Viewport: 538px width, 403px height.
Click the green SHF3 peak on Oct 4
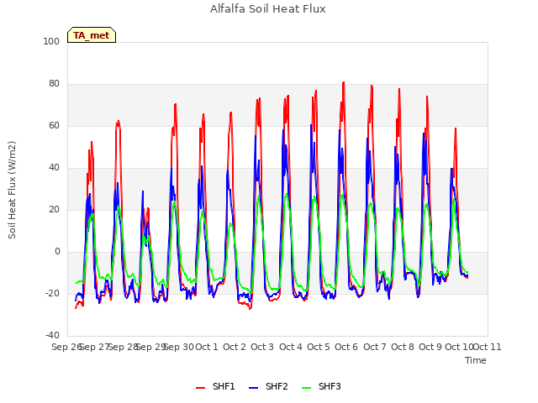[287, 194]
